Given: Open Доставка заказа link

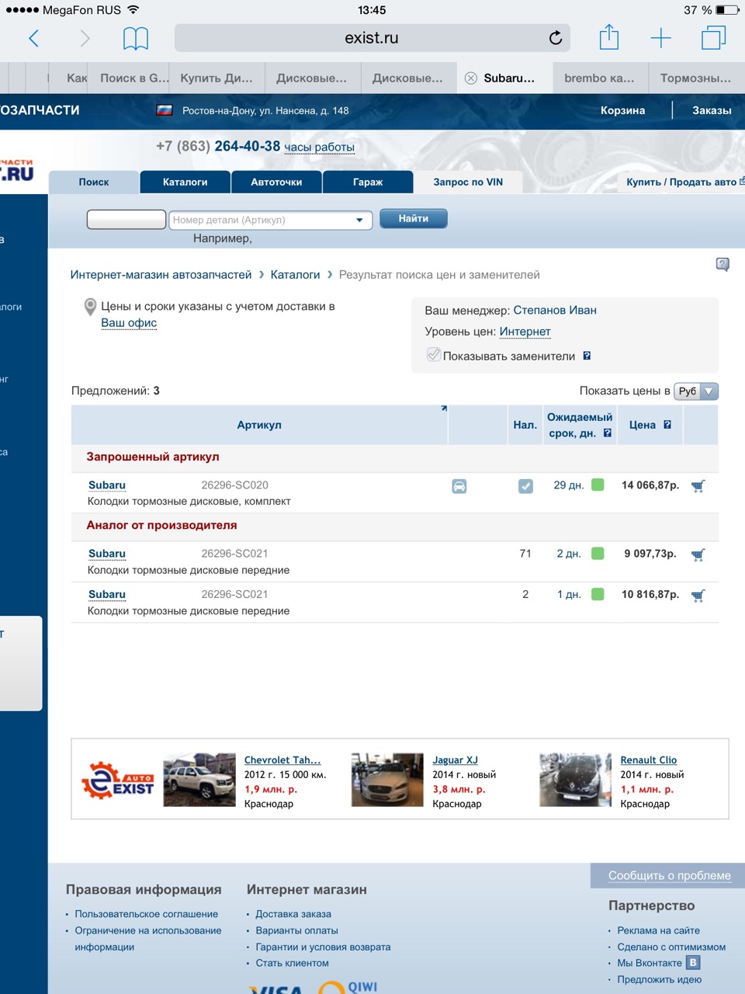Looking at the screenshot, I should tap(293, 914).
